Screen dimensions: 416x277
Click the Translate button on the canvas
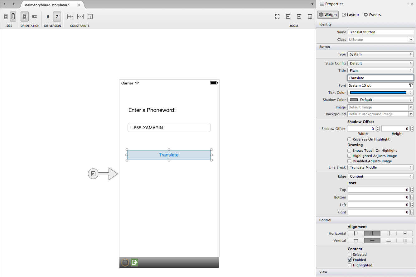coord(169,155)
